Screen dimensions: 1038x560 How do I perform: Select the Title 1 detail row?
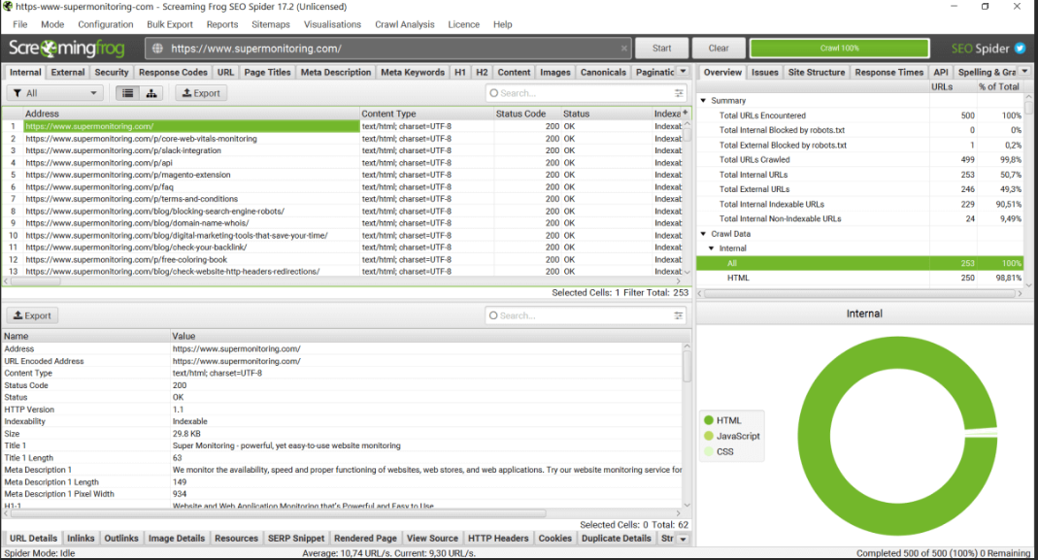pyautogui.click(x=341, y=446)
